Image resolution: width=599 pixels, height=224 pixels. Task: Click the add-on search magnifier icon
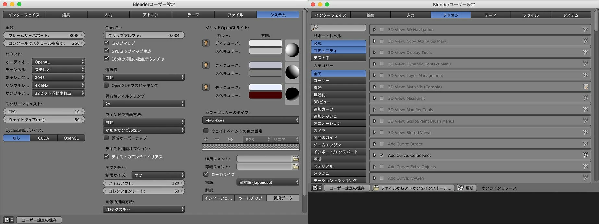[315, 28]
